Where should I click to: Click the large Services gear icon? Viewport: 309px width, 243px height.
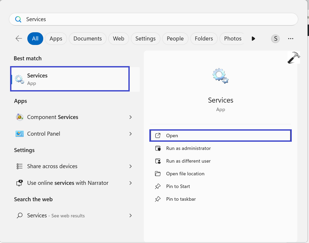pyautogui.click(x=220, y=76)
